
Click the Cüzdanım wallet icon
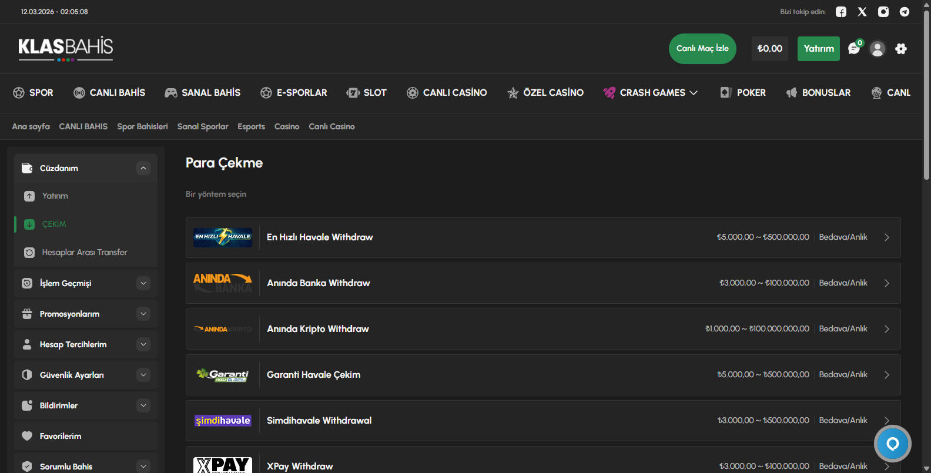point(27,168)
